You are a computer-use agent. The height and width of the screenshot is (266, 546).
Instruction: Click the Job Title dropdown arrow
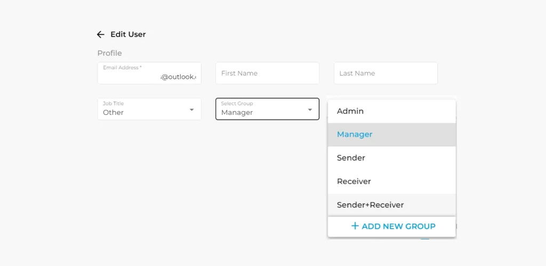[191, 110]
